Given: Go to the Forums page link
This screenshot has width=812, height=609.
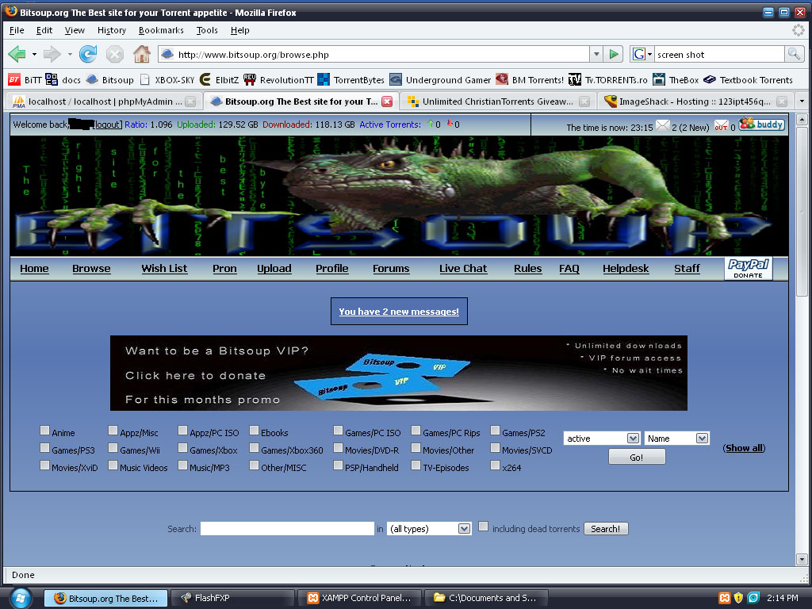Looking at the screenshot, I should click(391, 268).
